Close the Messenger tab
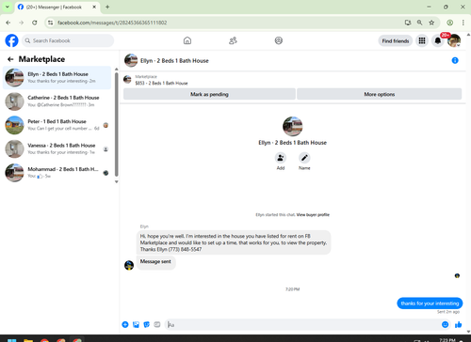This screenshot has height=342, width=471. click(94, 7)
